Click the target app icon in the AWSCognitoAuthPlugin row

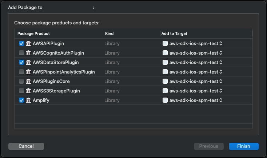point(165,53)
